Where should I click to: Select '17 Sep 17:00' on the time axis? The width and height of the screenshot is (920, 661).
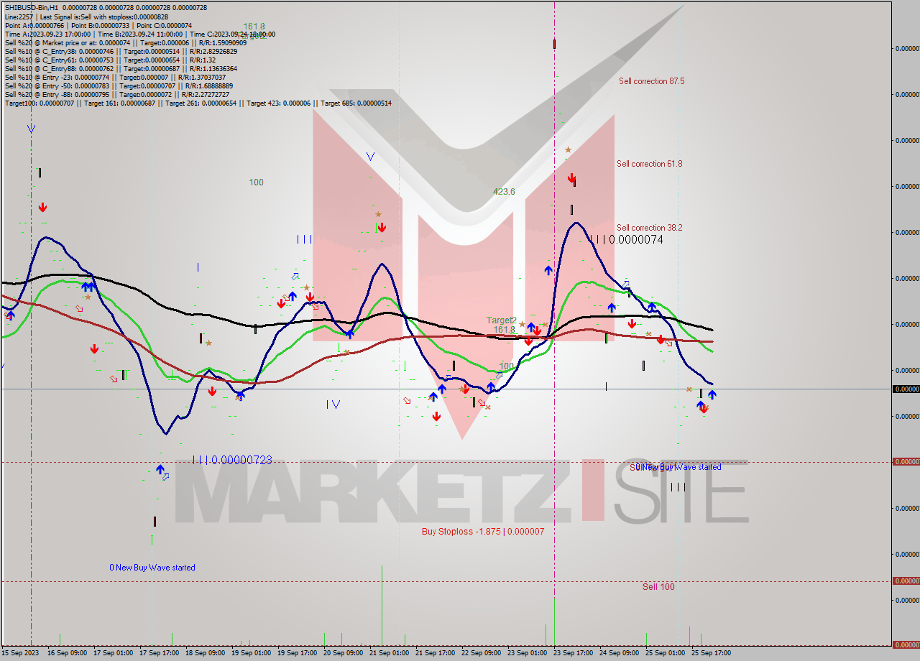click(159, 653)
